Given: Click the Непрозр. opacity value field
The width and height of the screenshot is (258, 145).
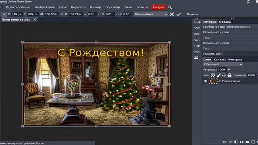Looking at the screenshot, I should 222,70.
